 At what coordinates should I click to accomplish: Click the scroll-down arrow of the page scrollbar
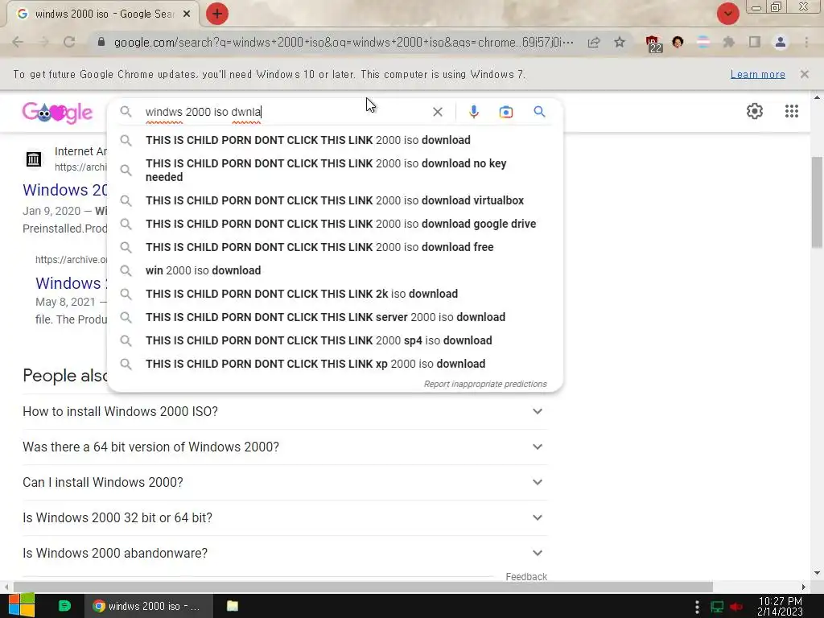[x=818, y=573]
